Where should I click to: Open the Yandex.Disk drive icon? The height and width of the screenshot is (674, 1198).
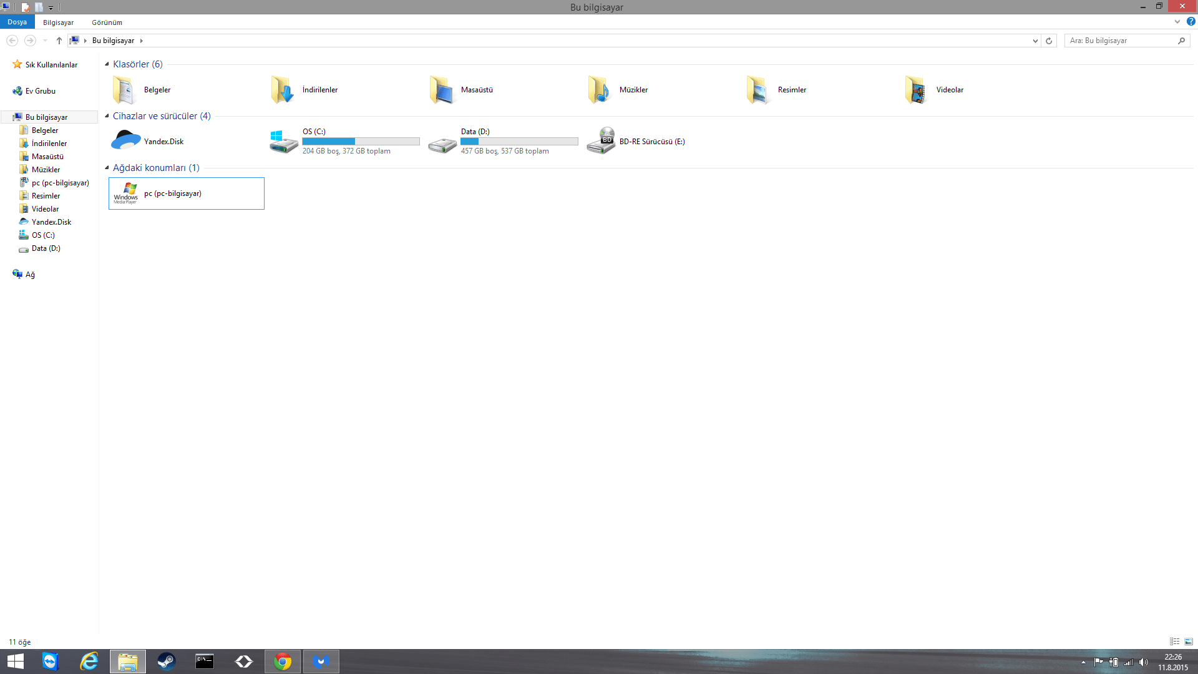point(126,141)
